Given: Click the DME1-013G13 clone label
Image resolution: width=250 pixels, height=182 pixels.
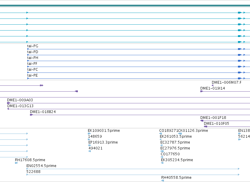Looking at the screenshot, I should tap(20, 106).
